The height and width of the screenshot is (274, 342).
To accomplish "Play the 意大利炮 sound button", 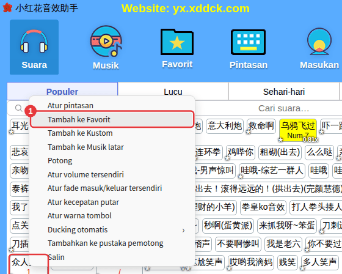I will click(x=225, y=126).
